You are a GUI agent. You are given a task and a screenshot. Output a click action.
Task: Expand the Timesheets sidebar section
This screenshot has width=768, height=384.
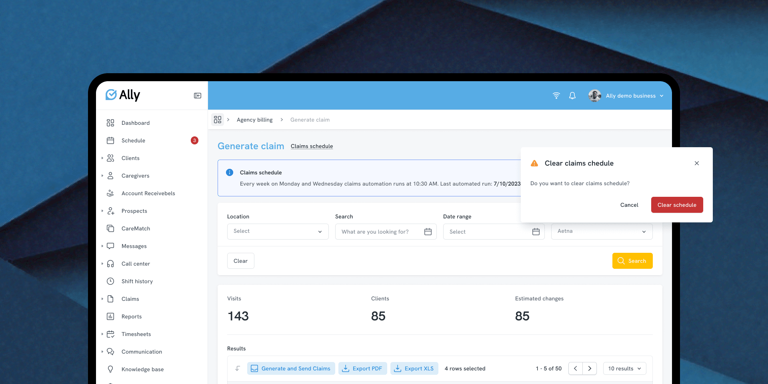(102, 334)
